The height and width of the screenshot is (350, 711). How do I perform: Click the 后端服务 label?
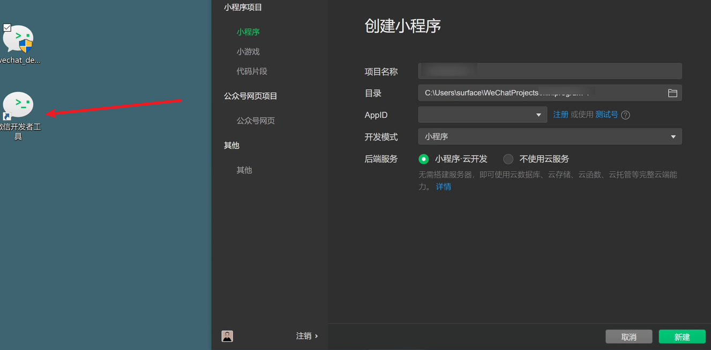pyautogui.click(x=381, y=159)
